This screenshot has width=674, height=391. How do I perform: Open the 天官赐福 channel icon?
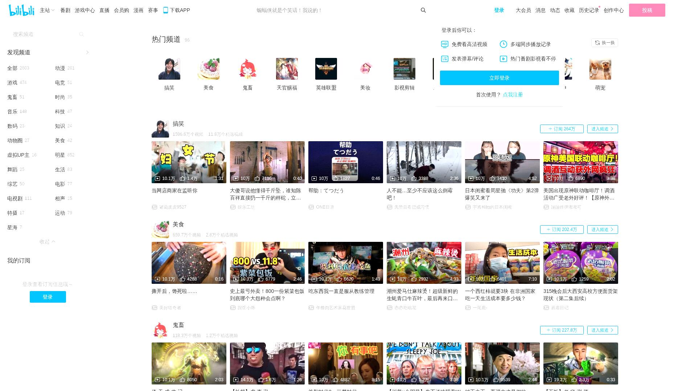click(x=287, y=69)
